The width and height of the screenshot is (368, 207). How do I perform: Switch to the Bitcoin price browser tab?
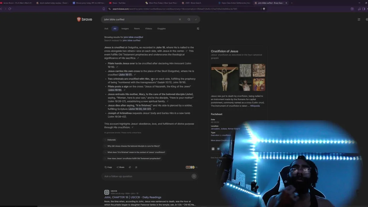(x=89, y=3)
